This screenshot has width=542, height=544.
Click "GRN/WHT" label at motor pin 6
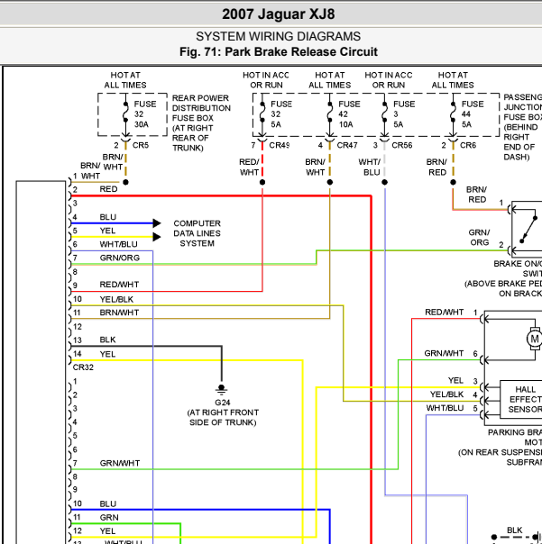coord(444,353)
